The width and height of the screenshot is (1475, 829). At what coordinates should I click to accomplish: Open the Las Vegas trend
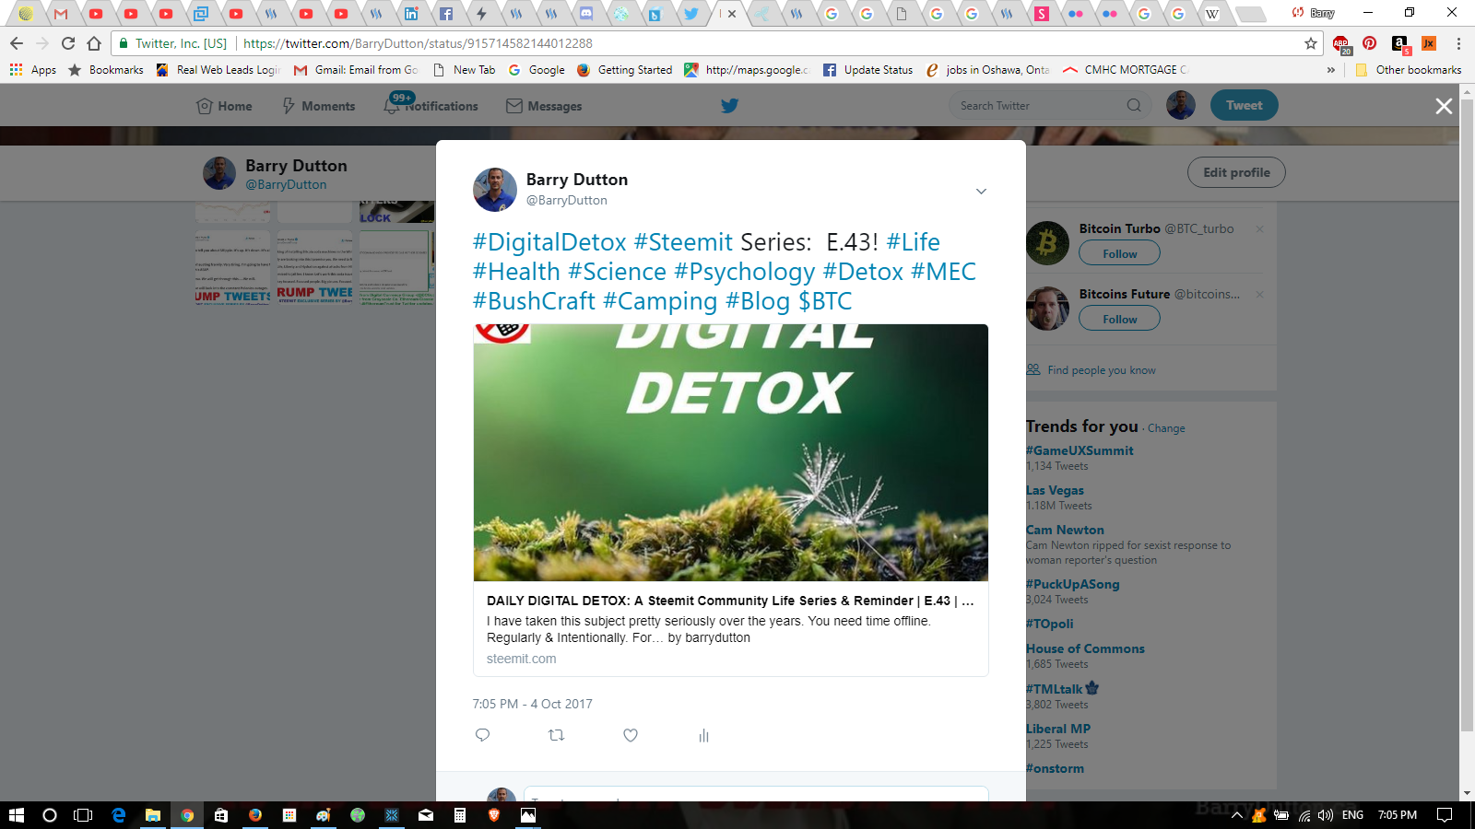point(1055,490)
